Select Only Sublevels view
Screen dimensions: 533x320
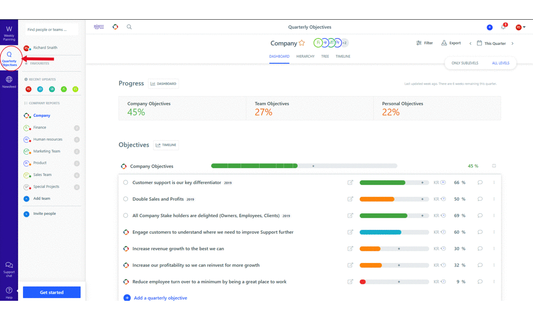coord(465,63)
